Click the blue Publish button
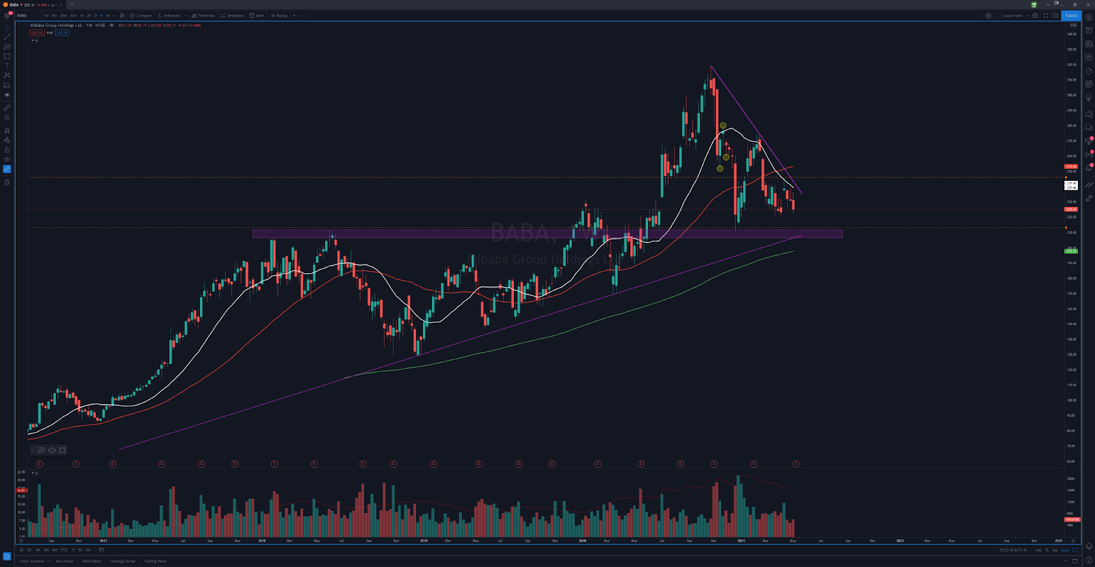 point(1071,15)
